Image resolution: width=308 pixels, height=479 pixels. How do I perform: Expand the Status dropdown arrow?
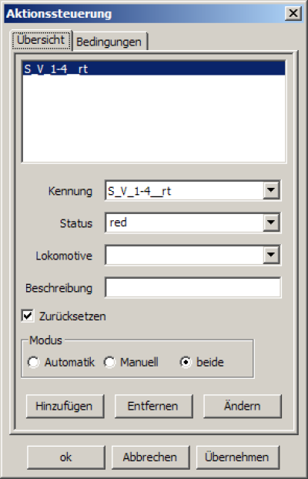pyautogui.click(x=271, y=223)
